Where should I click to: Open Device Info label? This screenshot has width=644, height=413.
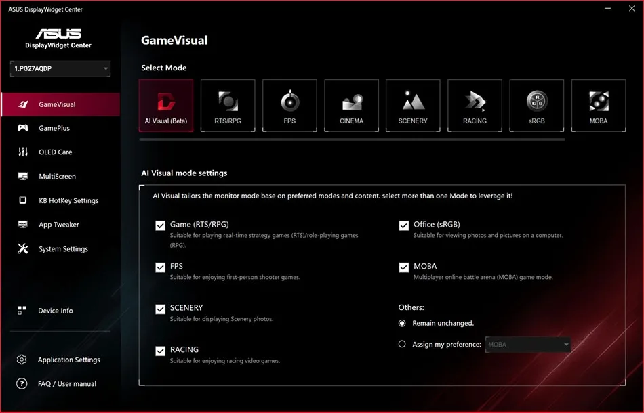pos(56,311)
